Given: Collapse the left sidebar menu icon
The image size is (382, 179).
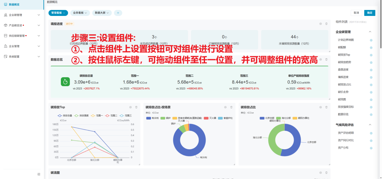Looking at the screenshot, I should pos(39,174).
